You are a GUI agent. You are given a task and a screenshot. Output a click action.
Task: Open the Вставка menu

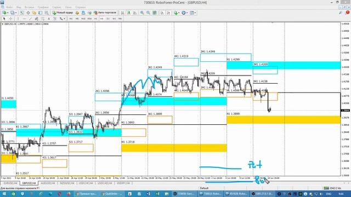(x=29, y=7)
